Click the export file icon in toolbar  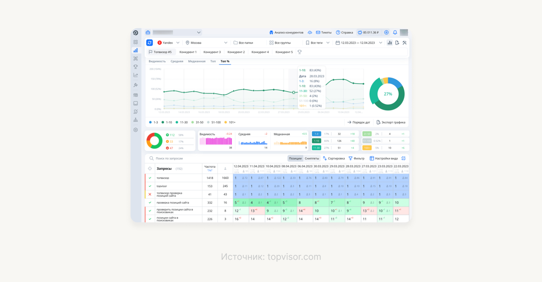click(397, 43)
